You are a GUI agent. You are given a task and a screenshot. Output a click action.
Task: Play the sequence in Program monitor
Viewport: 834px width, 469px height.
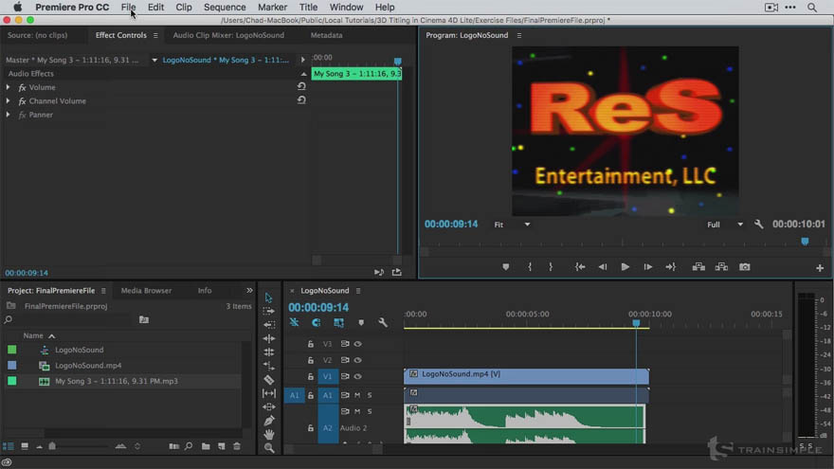pos(625,267)
